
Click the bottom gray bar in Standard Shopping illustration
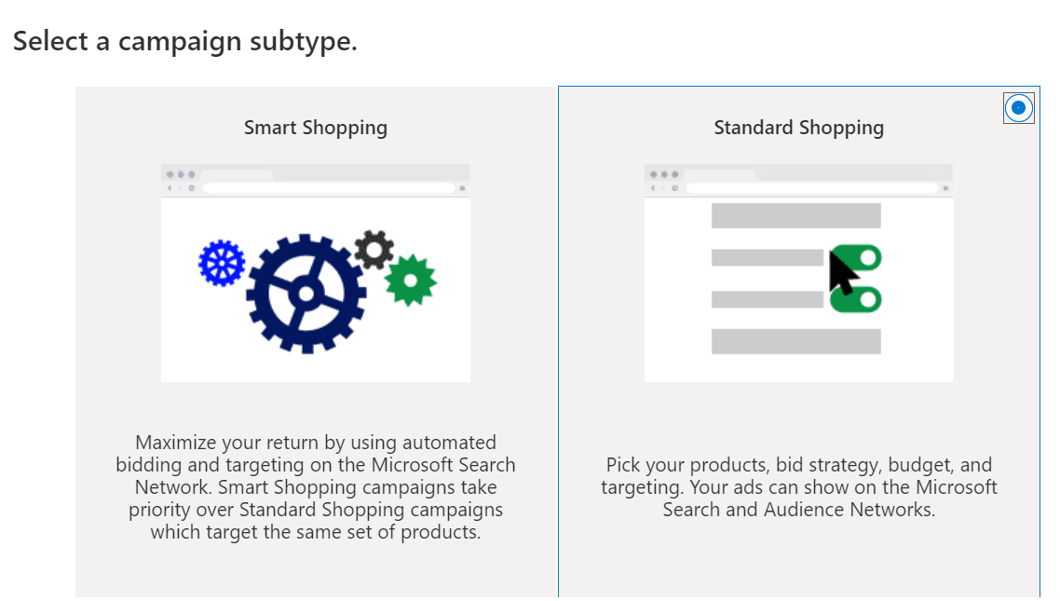point(795,341)
